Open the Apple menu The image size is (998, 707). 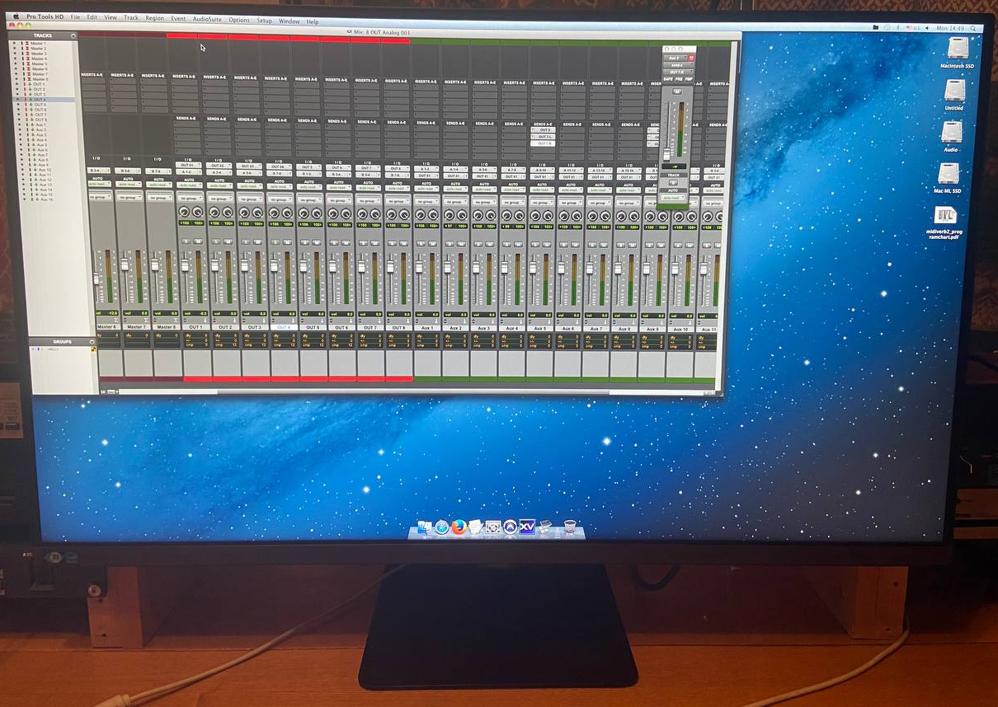tap(16, 16)
